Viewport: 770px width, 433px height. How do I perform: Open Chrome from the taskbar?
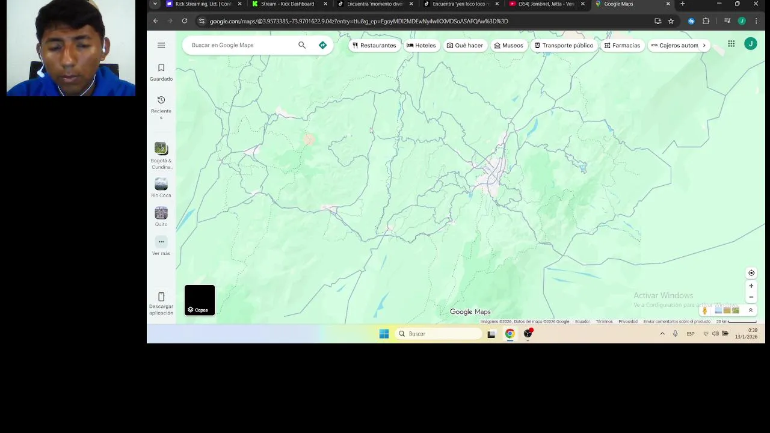click(x=510, y=334)
